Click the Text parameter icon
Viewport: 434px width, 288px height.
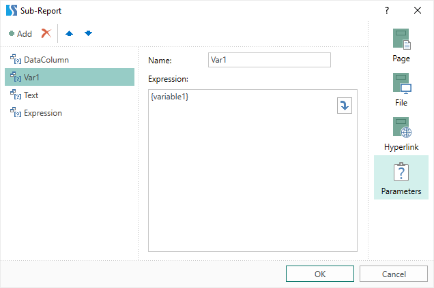pyautogui.click(x=15, y=95)
